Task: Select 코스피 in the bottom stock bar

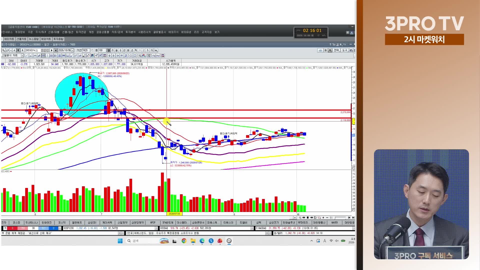Action: point(16,222)
